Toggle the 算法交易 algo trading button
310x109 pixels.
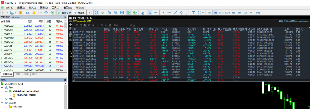coord(64,13)
